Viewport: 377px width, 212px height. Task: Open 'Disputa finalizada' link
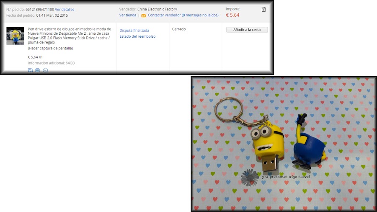point(134,31)
